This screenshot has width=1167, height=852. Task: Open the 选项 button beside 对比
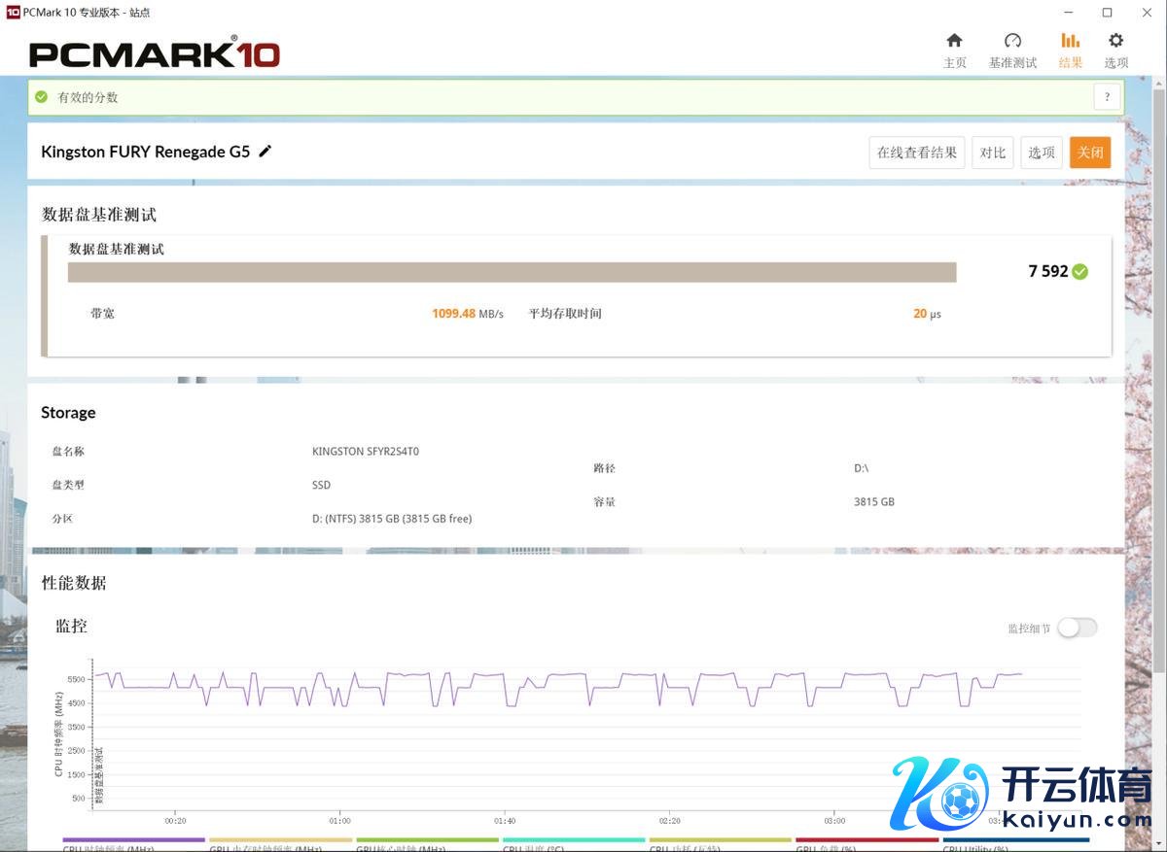tap(1042, 153)
